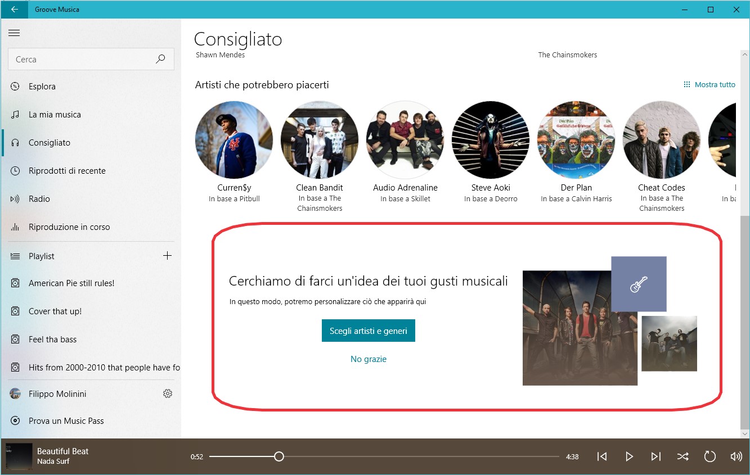Open Curren$y artist thumbnail
Image resolution: width=750 pixels, height=475 pixels.
[x=234, y=140]
